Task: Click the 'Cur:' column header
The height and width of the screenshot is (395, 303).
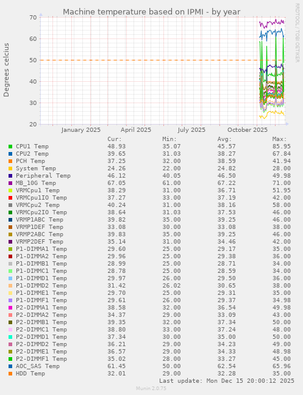Action: pyautogui.click(x=115, y=139)
